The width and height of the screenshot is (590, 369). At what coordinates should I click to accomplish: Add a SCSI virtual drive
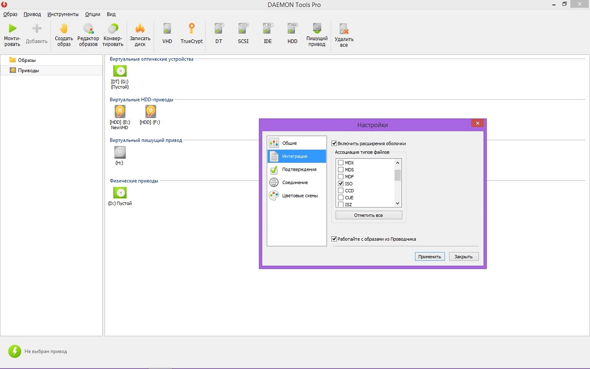pos(243,35)
